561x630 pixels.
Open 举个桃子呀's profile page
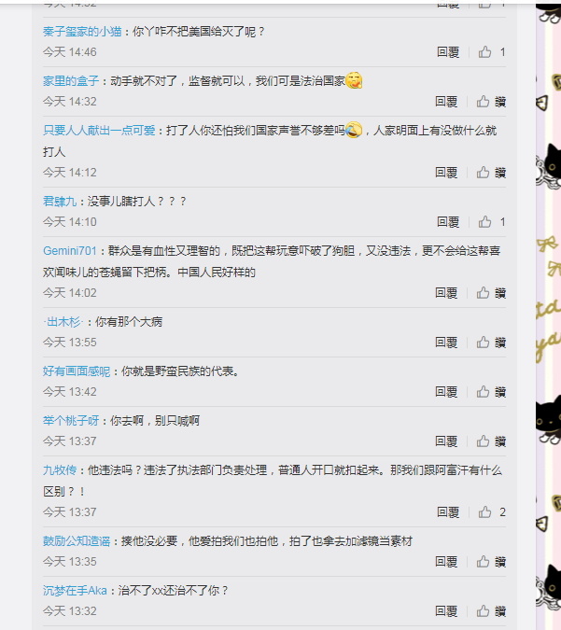coord(71,421)
